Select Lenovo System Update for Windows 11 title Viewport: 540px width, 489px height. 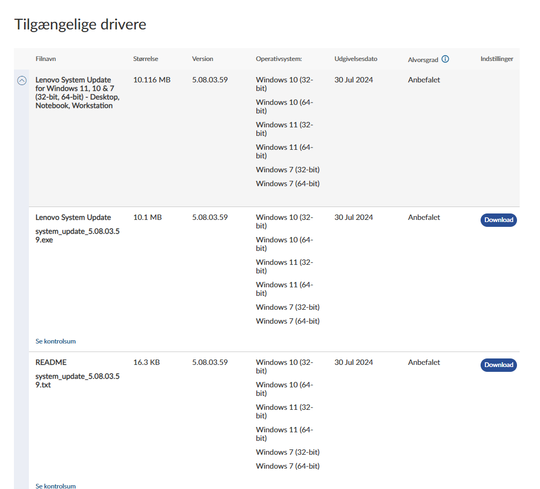pos(78,93)
